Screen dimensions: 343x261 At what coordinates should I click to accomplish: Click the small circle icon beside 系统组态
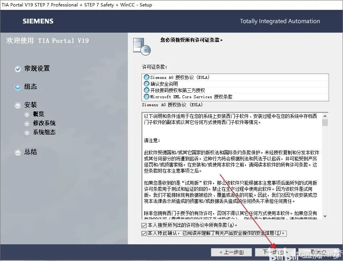tap(27, 133)
